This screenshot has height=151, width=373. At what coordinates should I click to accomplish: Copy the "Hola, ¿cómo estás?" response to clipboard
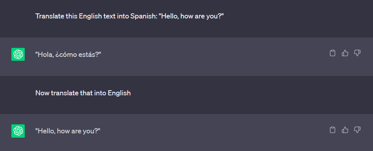point(332,53)
